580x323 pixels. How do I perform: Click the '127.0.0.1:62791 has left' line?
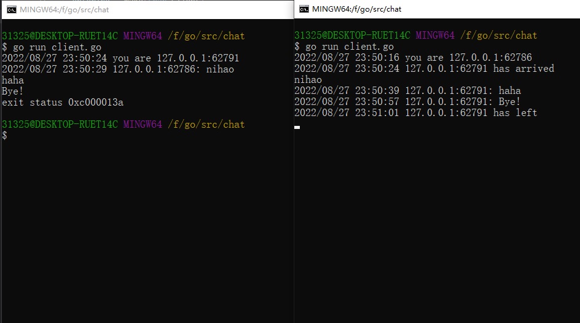pos(416,113)
